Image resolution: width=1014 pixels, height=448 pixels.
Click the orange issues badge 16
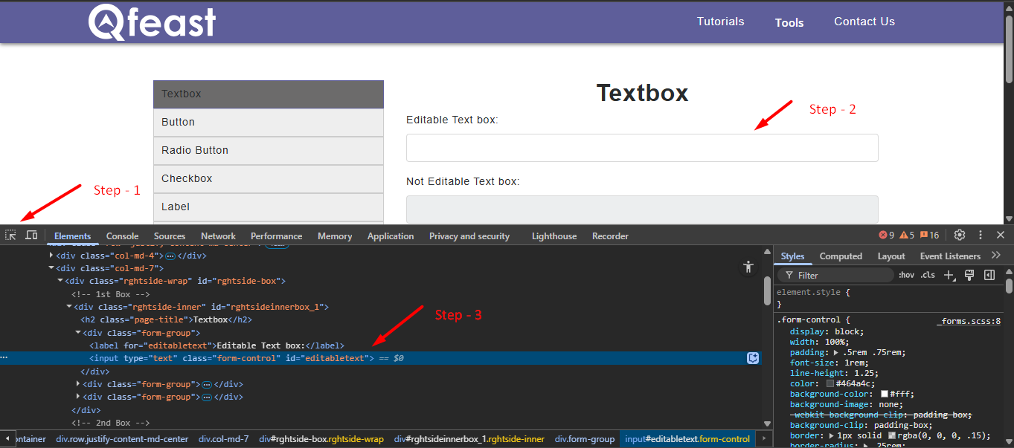coord(929,236)
